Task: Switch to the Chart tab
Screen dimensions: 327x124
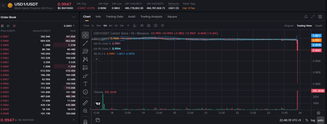Action: click(x=87, y=17)
